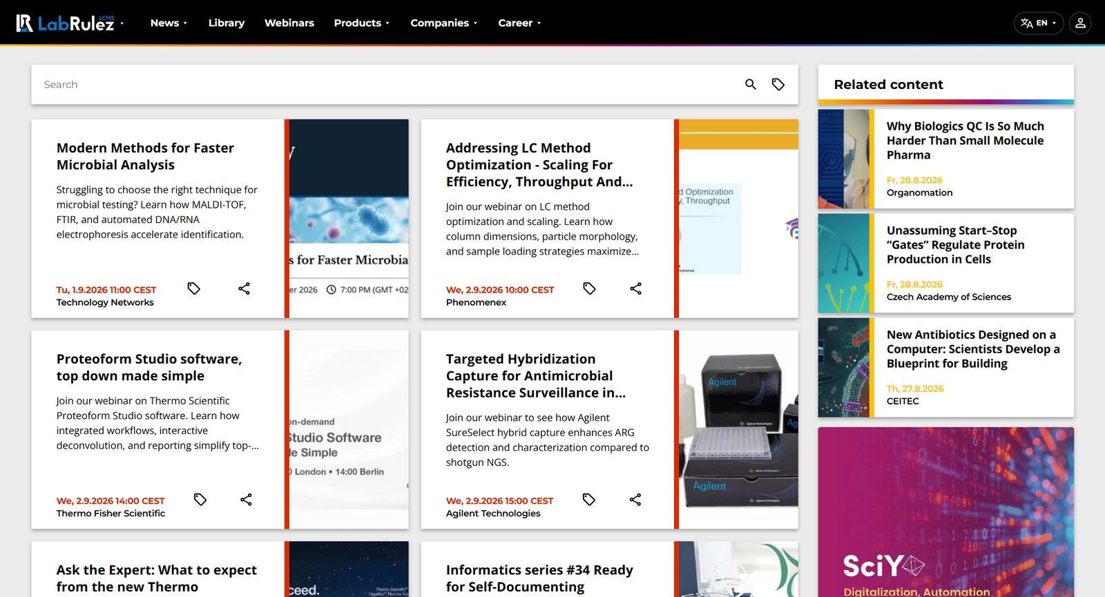Open article Why Biologics QC Is So Much Harder

(965, 141)
